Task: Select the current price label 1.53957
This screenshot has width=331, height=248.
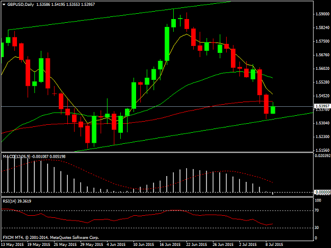Action: [x=323, y=106]
